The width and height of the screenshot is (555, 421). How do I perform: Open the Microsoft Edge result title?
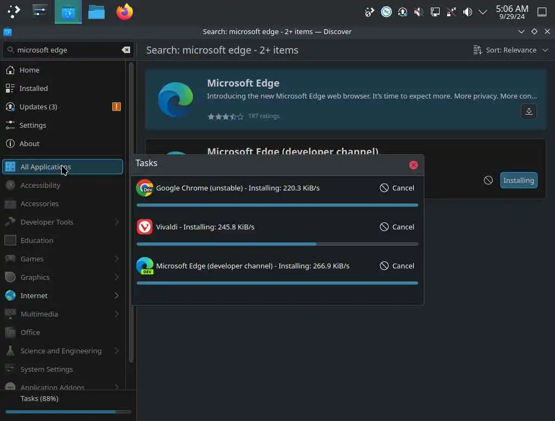[x=243, y=83]
